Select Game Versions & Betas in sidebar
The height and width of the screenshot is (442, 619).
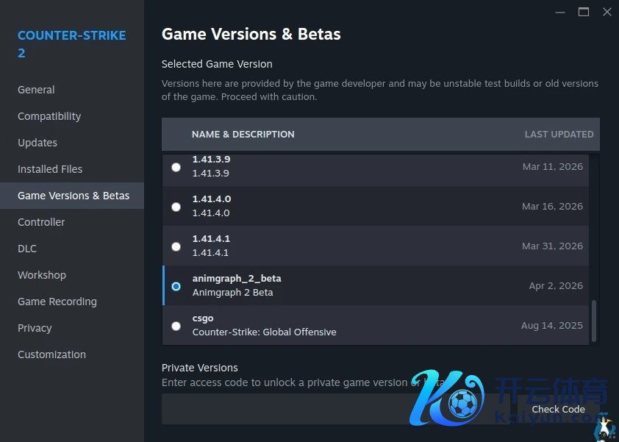72,196
